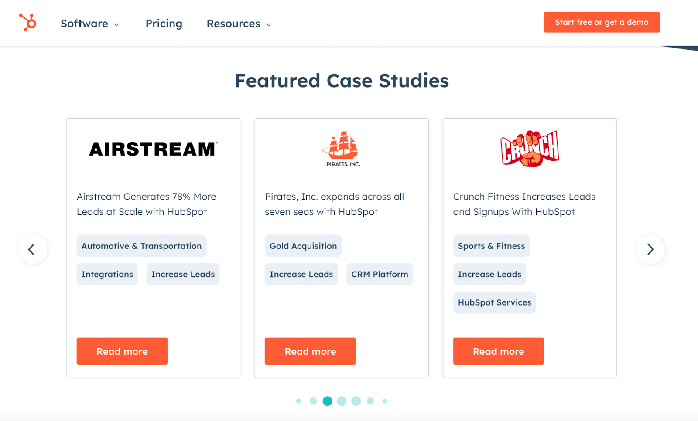Go to previous case studies with left arrow

point(33,250)
